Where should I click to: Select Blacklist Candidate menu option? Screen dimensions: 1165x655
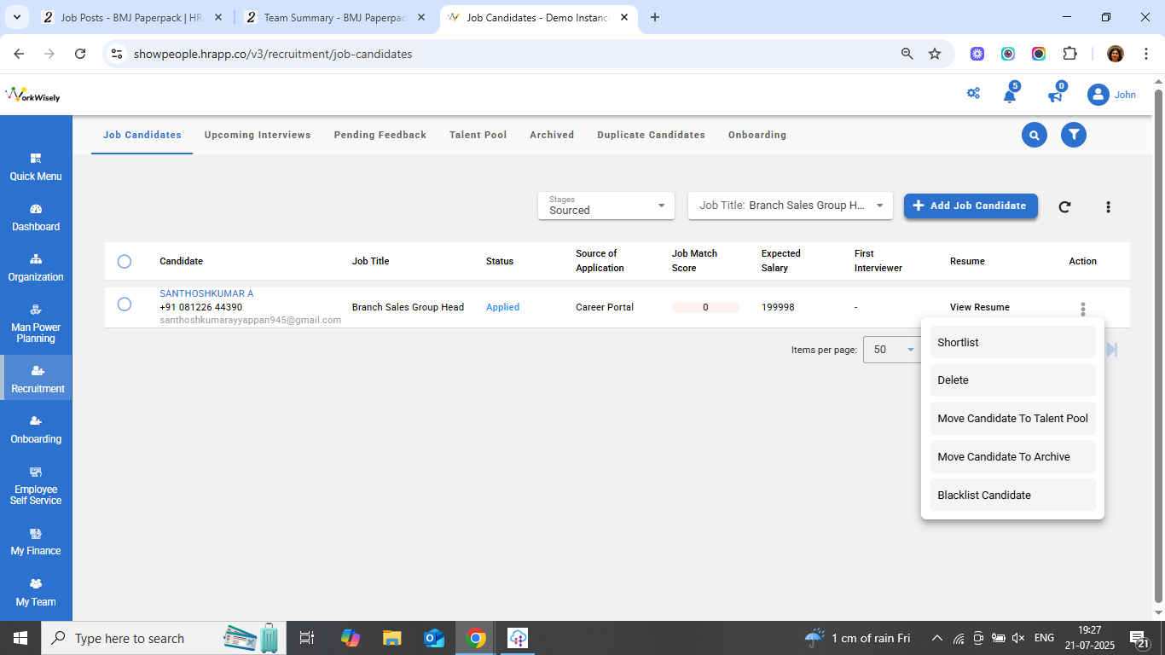tap(1011, 495)
